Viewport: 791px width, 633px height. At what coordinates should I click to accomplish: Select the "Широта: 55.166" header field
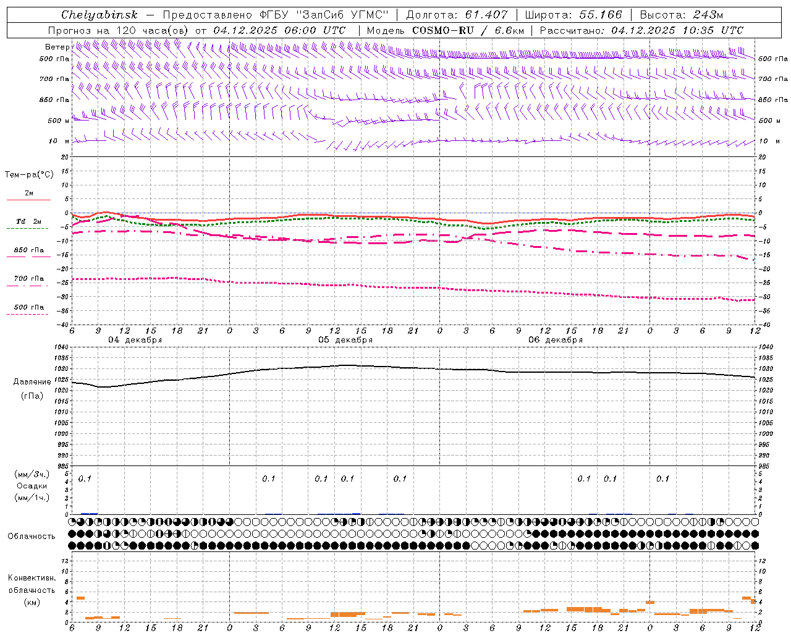[x=573, y=15]
